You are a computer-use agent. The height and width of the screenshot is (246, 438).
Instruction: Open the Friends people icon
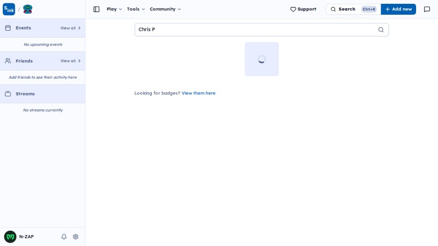[8, 61]
